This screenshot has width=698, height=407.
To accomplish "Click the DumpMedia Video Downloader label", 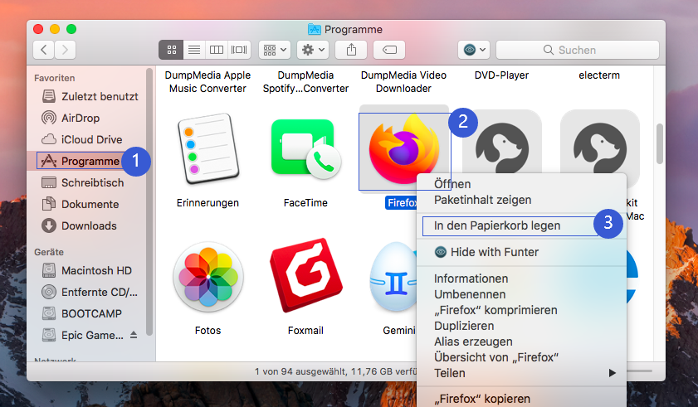I will pyautogui.click(x=403, y=82).
